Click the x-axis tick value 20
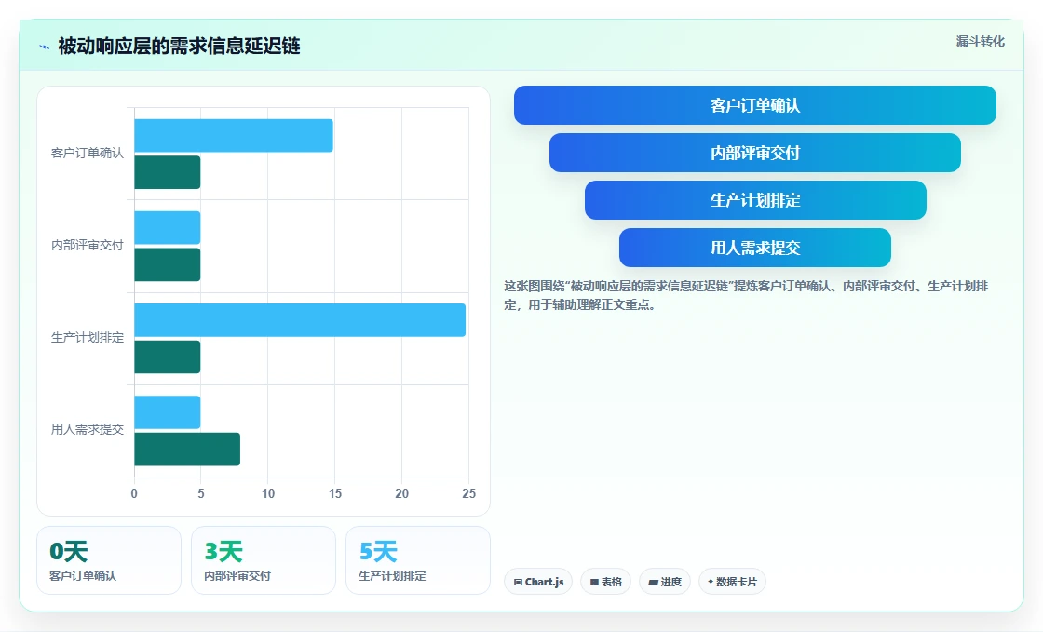 click(401, 493)
